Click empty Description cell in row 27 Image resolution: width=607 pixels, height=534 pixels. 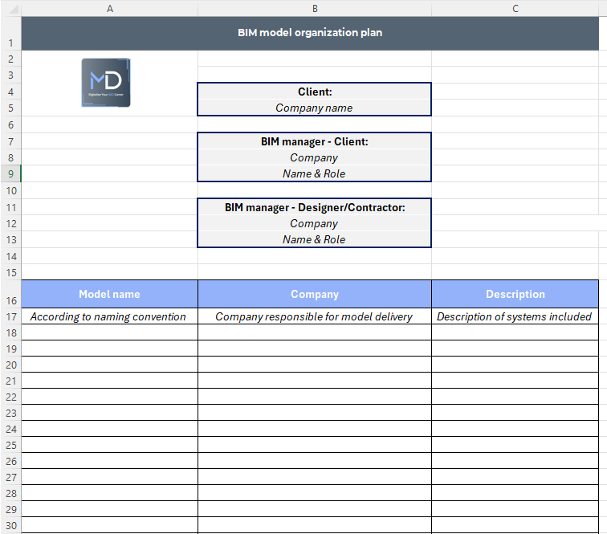515,477
